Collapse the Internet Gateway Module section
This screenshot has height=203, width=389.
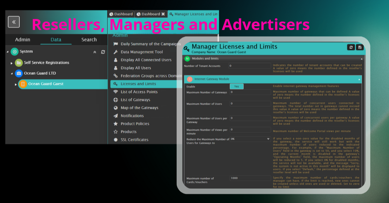[359, 80]
